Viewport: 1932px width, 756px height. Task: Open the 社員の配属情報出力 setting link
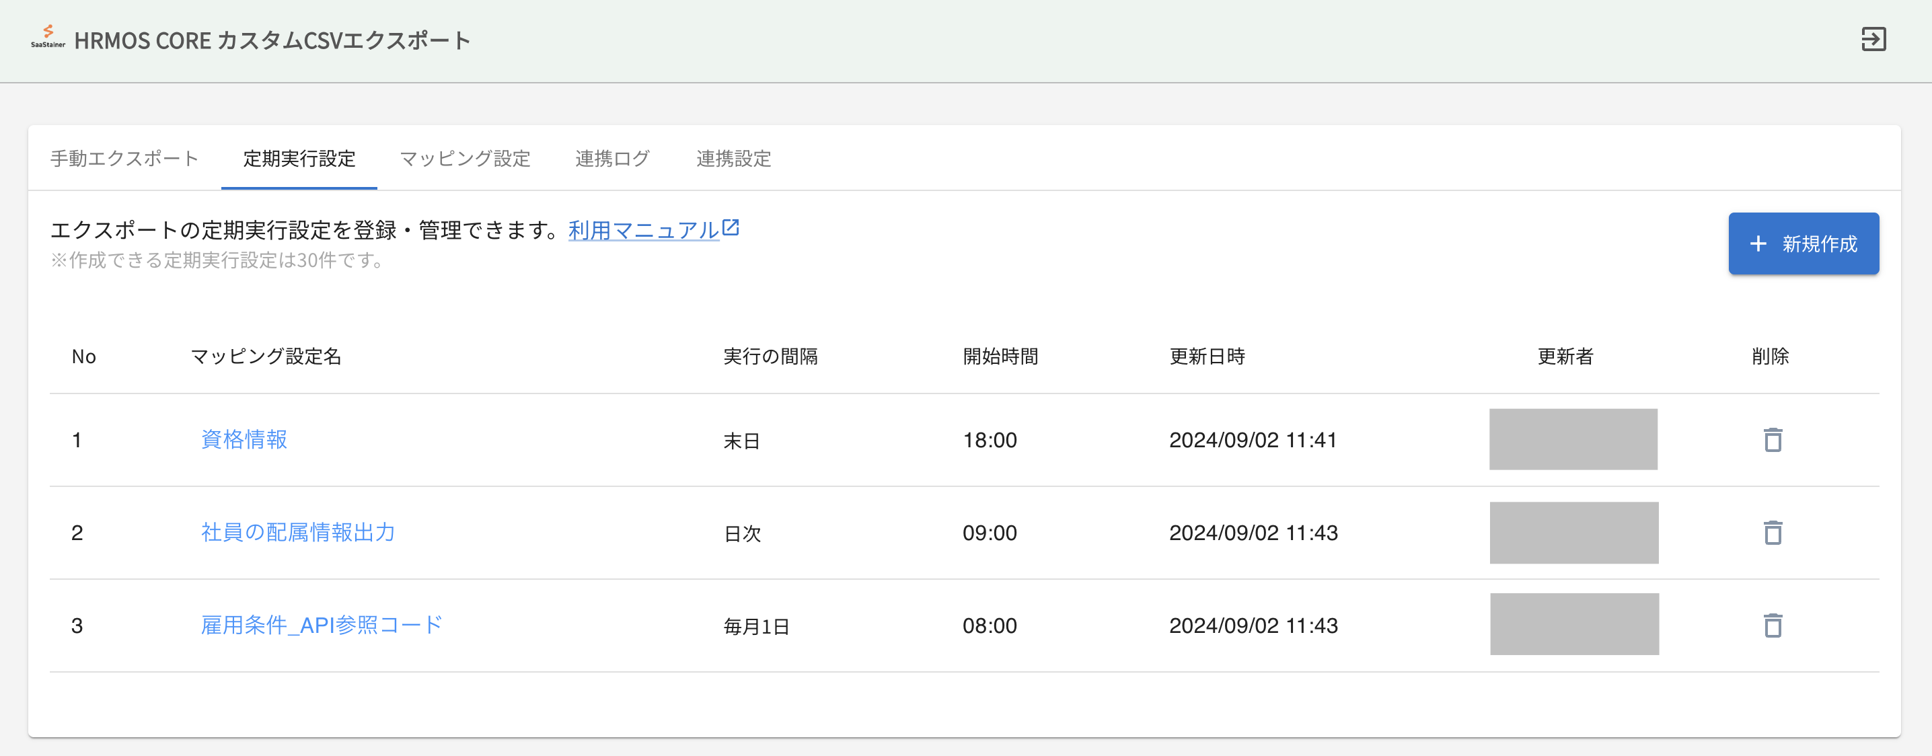[298, 533]
